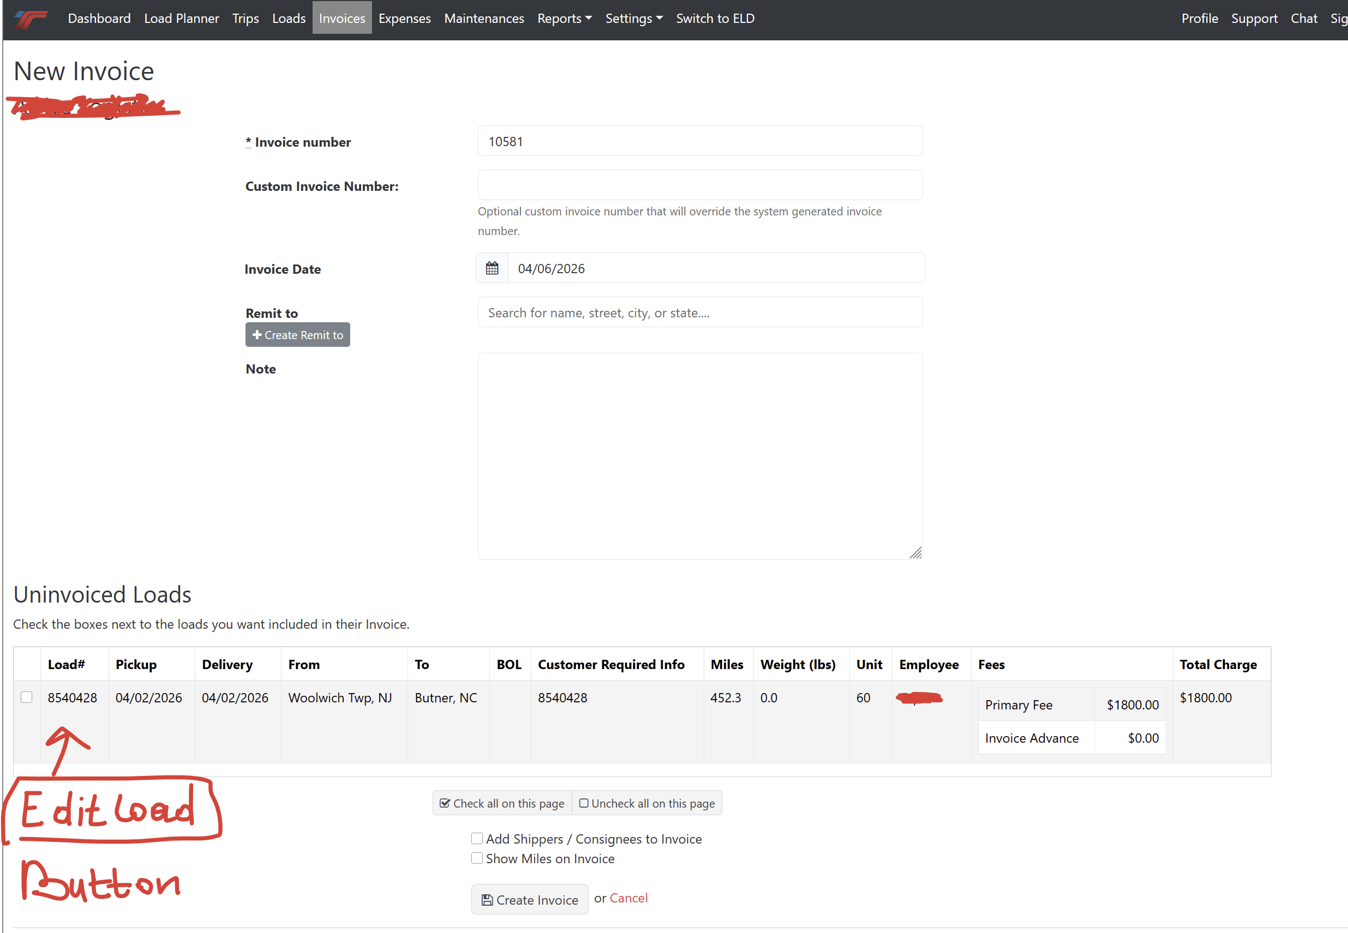Enable Add Shippers / Consignees to Invoice
The height and width of the screenshot is (933, 1348).
(477, 838)
